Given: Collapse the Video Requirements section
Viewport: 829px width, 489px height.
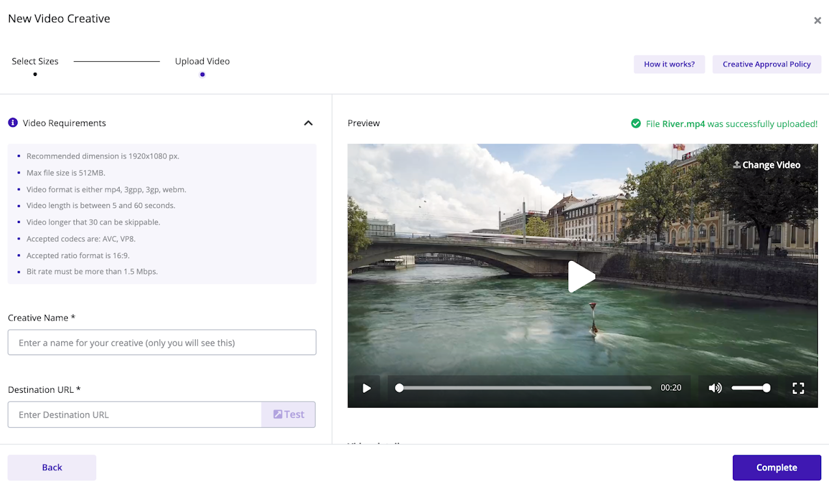Looking at the screenshot, I should (308, 123).
